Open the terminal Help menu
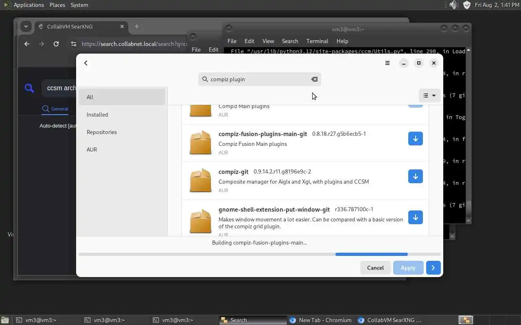 coord(342,41)
